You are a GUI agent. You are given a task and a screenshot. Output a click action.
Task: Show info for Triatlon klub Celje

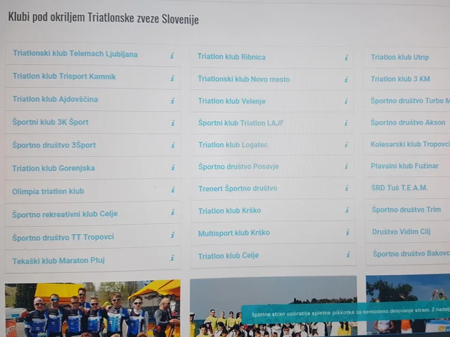(348, 255)
